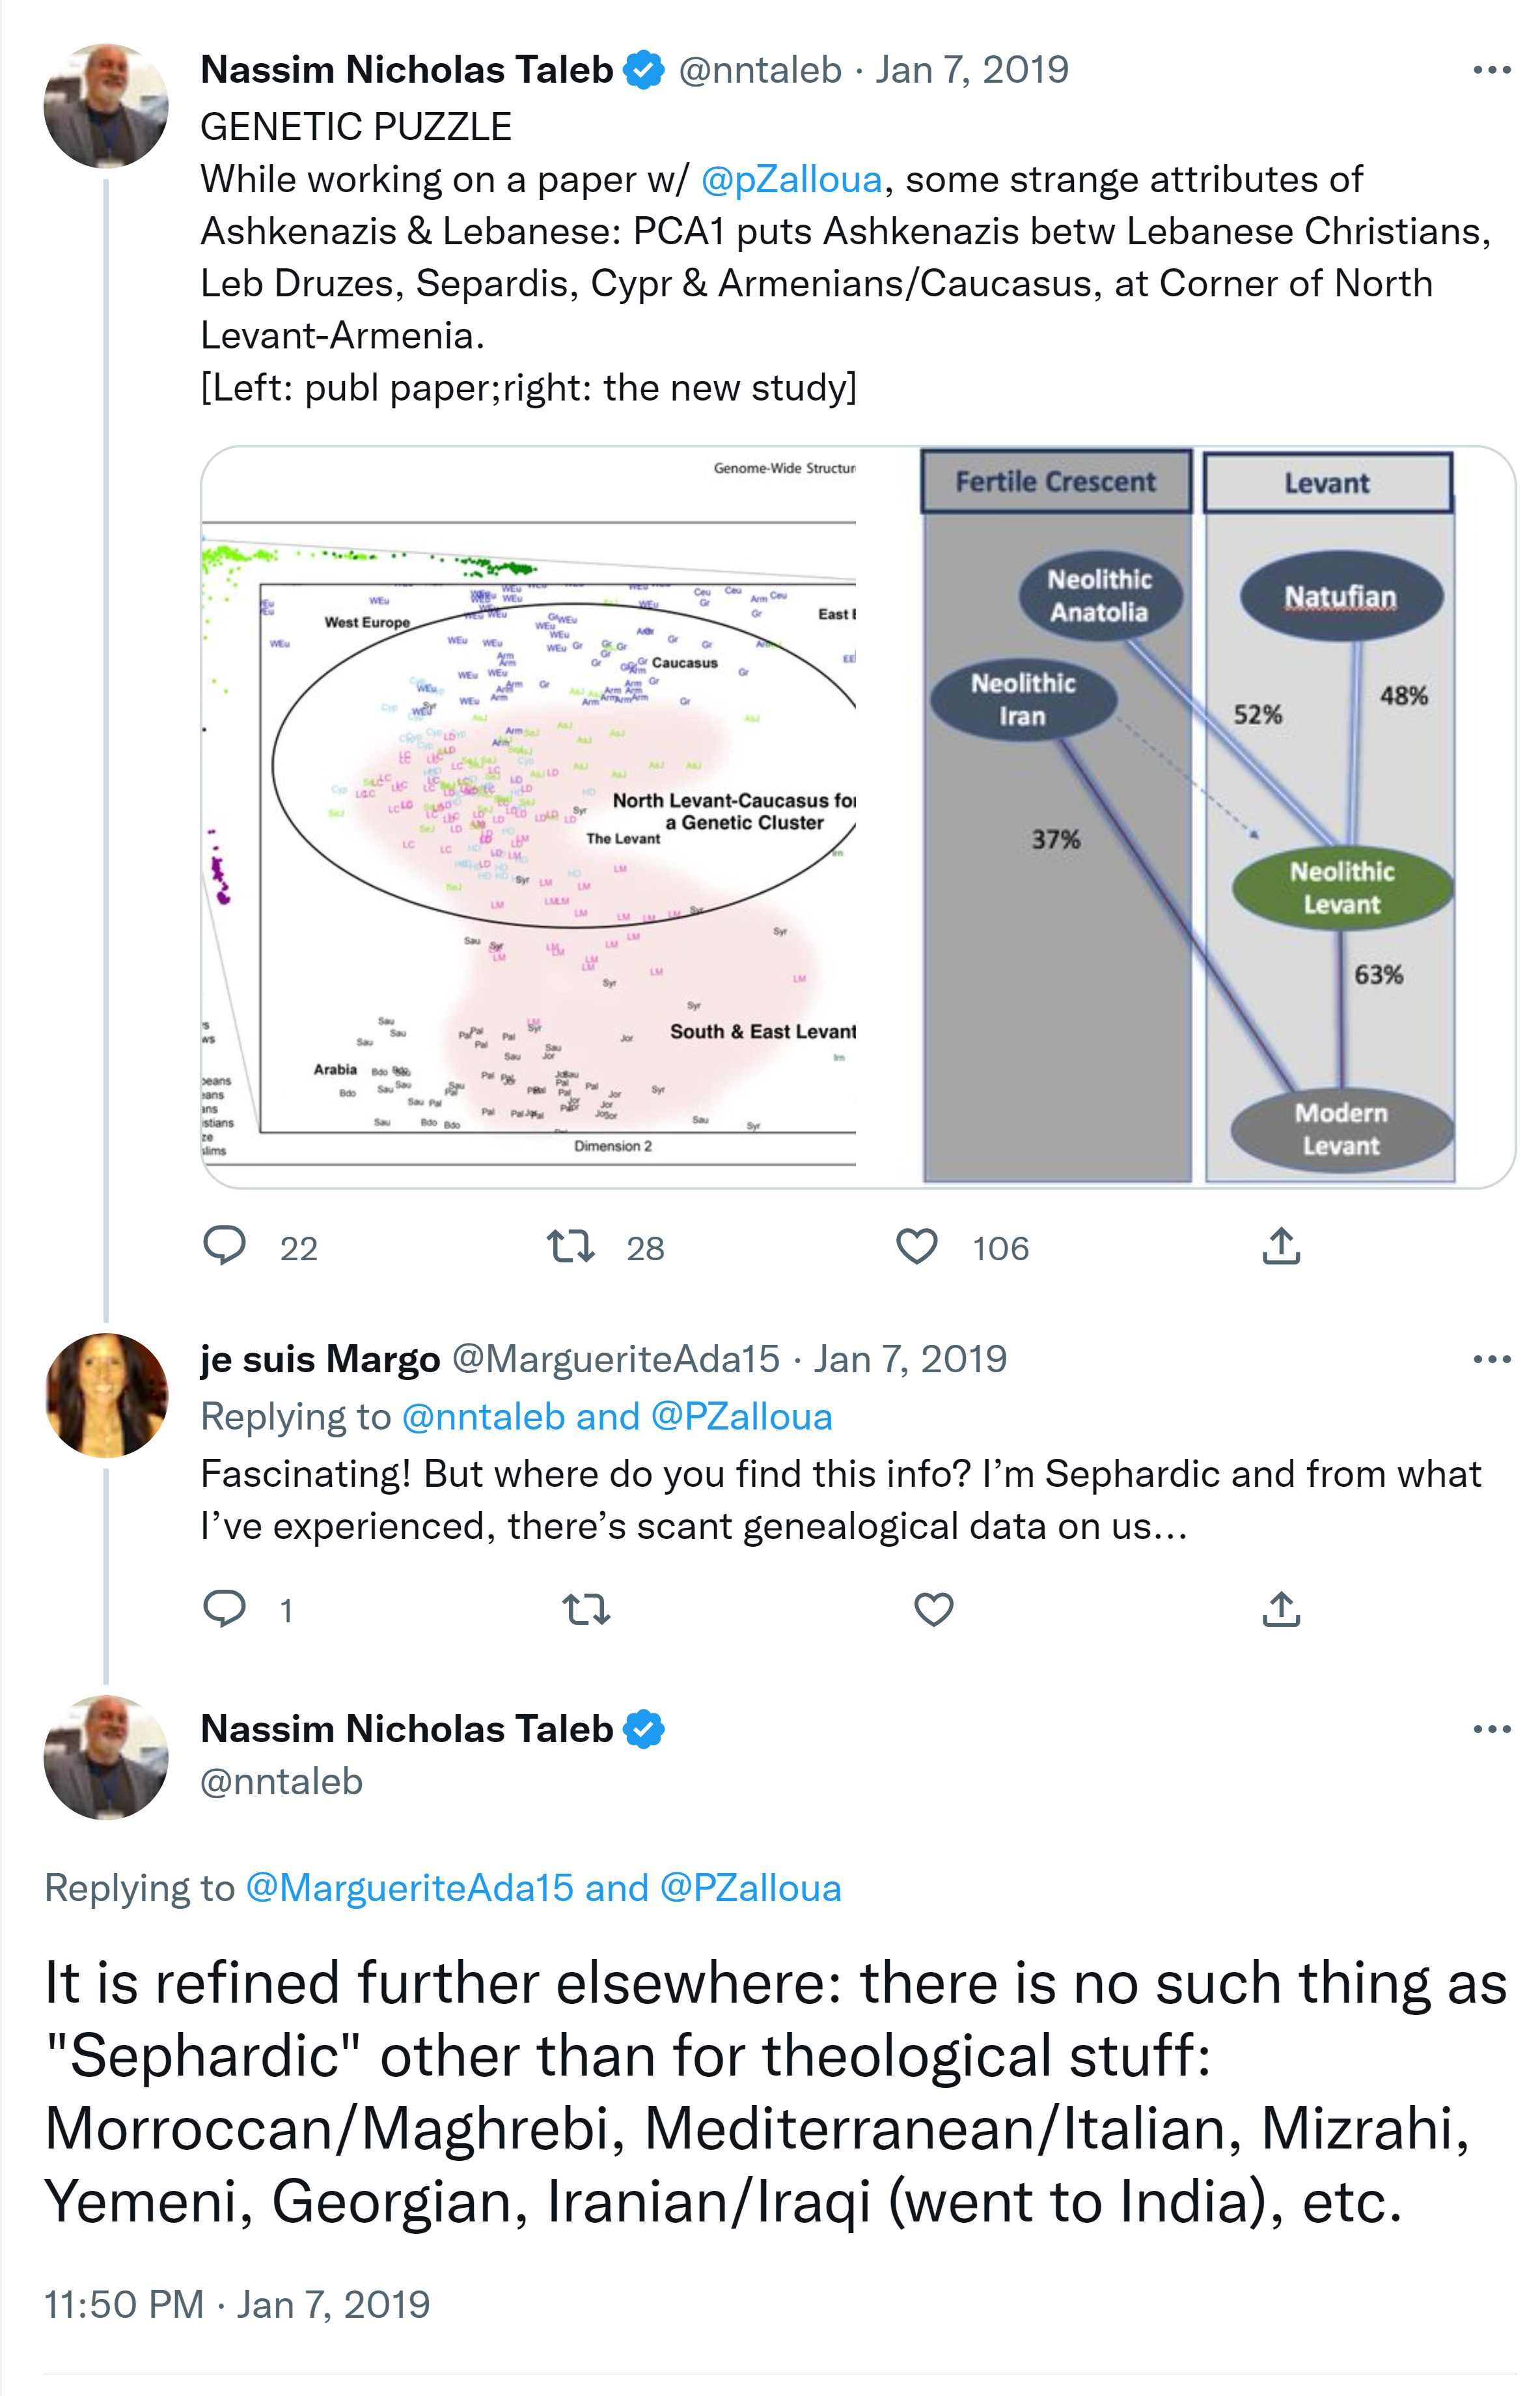Share je suis Margo's reply
This screenshot has height=2396, width=1540.
pos(1281,1609)
